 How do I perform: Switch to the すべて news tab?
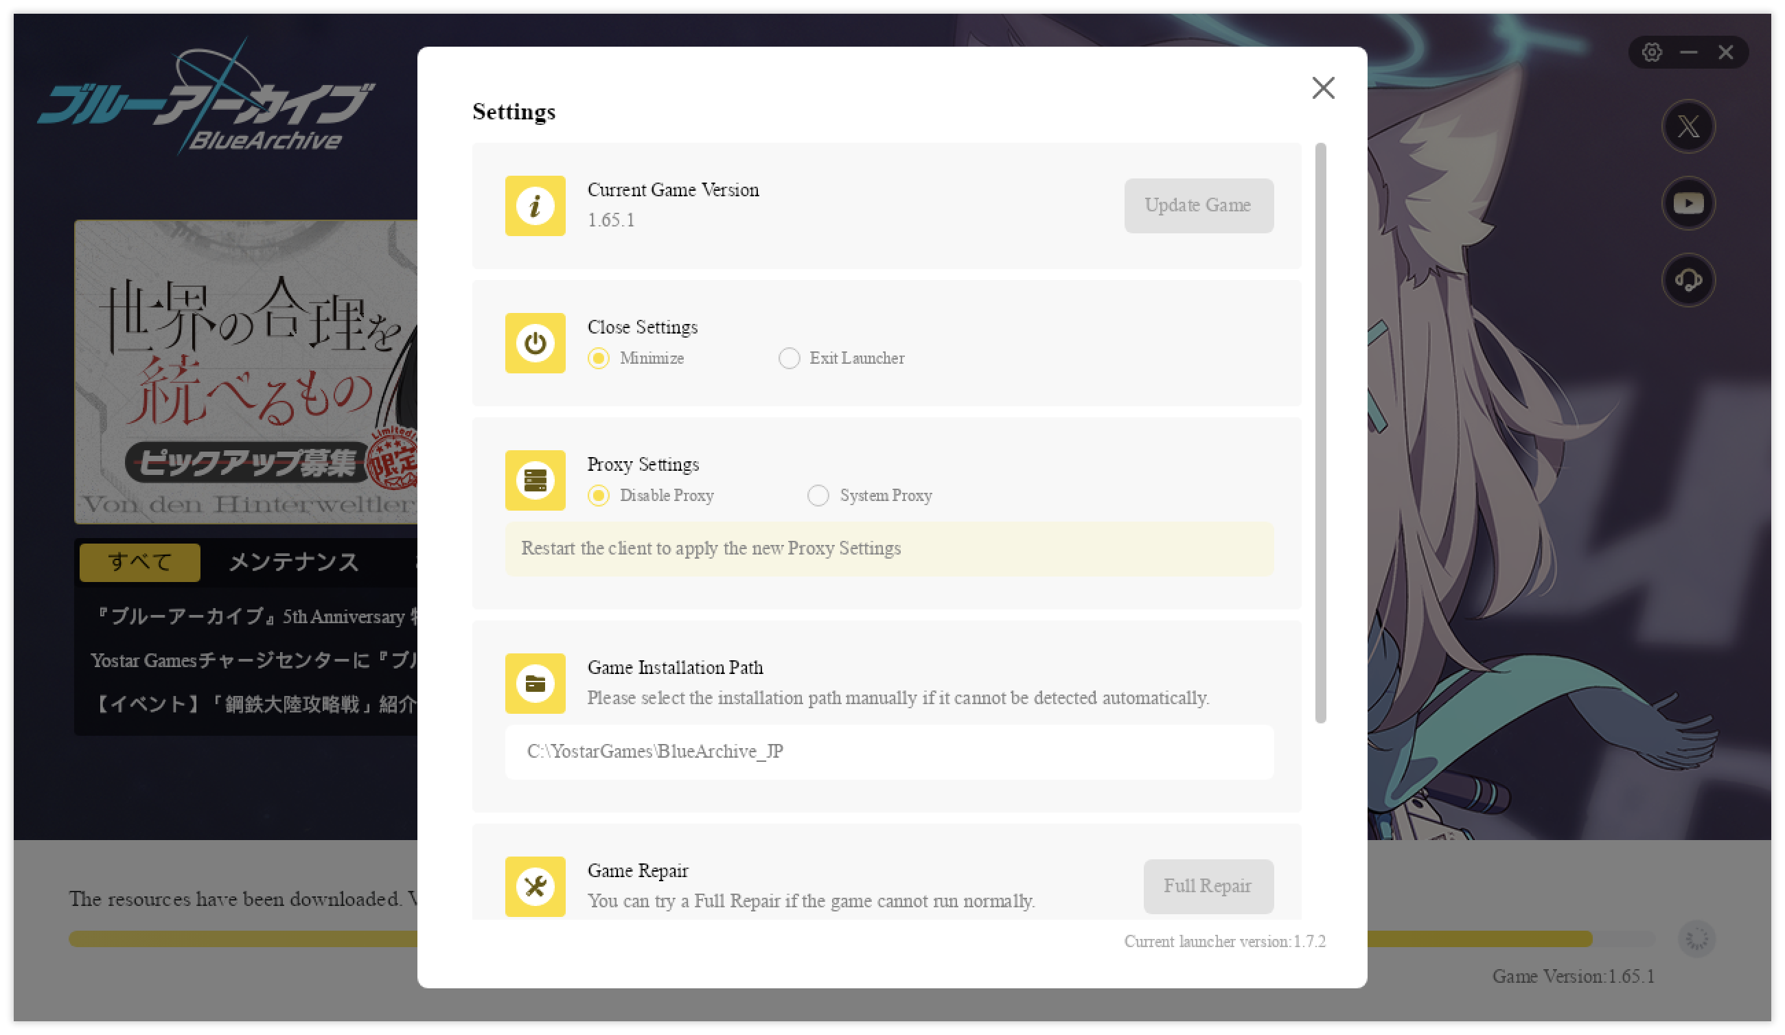tap(139, 563)
